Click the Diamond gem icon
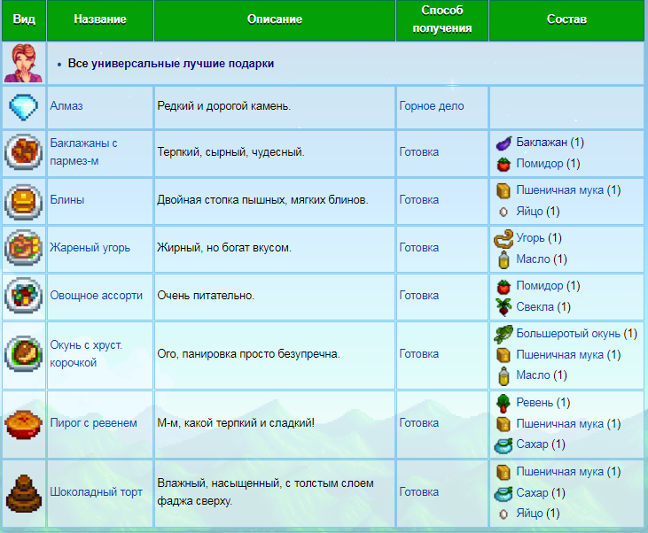 coord(24,107)
